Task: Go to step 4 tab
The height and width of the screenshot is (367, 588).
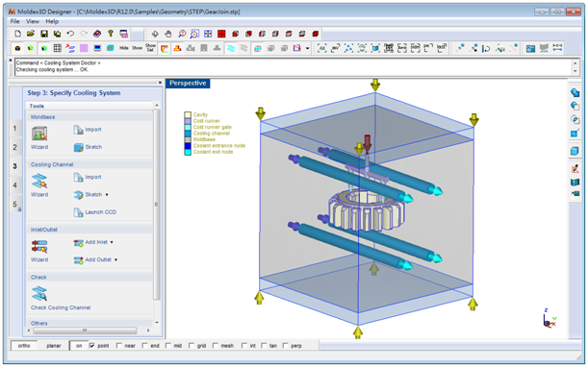Action: click(x=15, y=185)
